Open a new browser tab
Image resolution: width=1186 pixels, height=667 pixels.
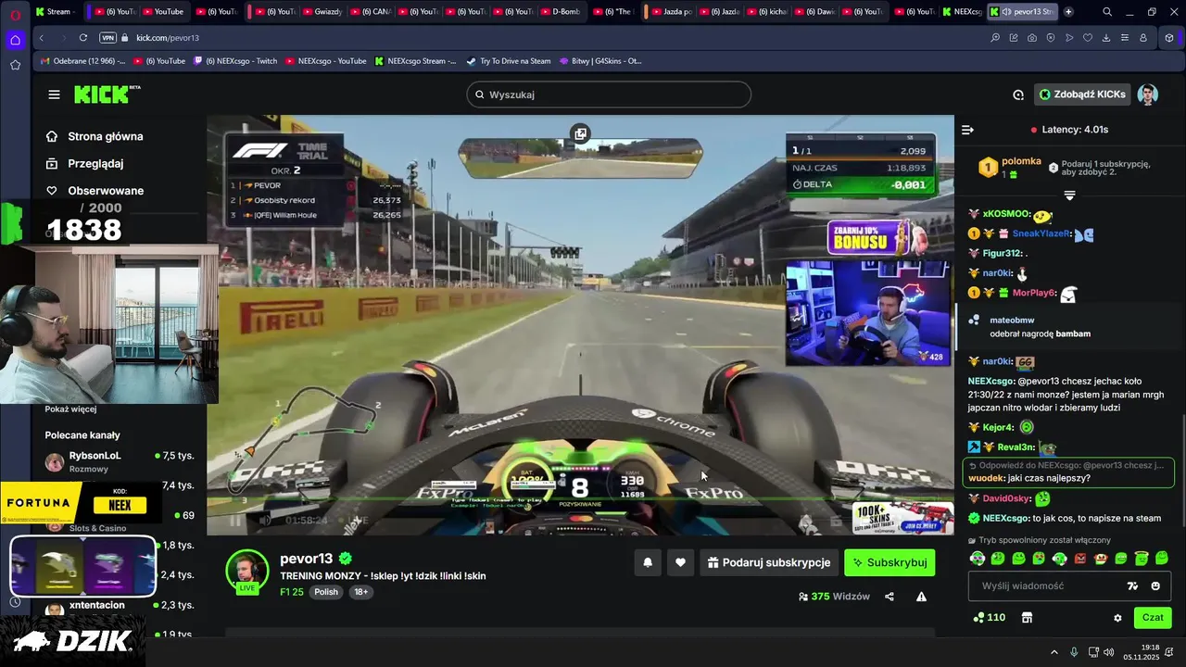(1068, 12)
